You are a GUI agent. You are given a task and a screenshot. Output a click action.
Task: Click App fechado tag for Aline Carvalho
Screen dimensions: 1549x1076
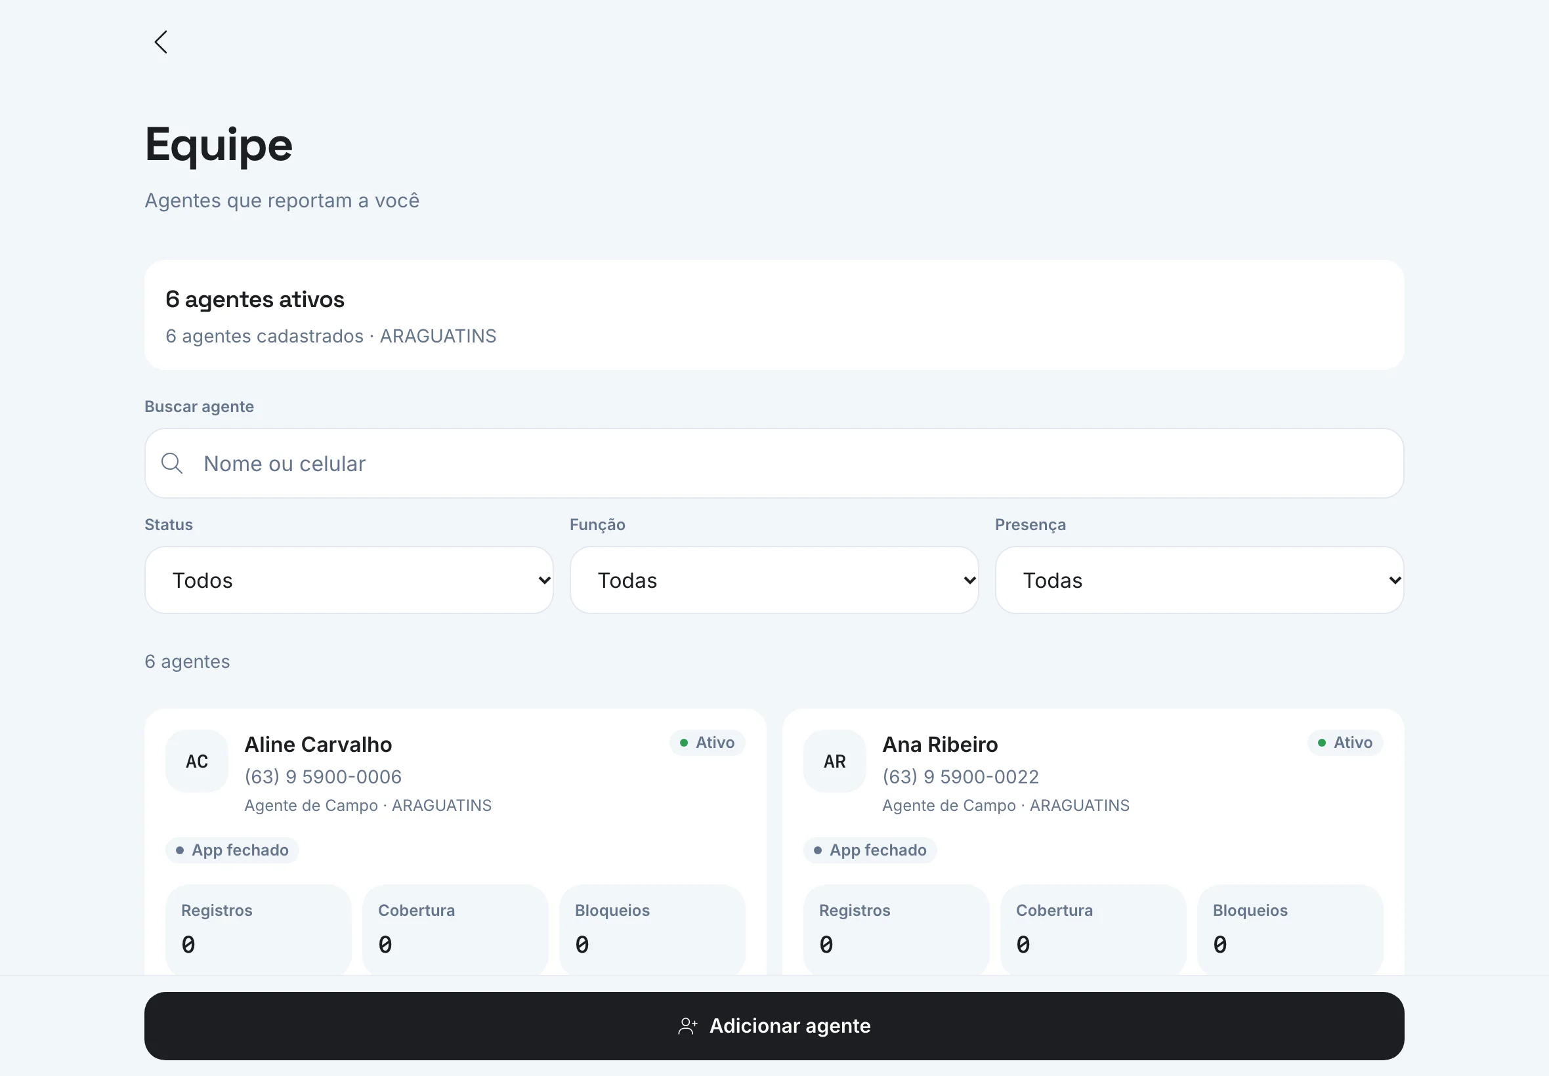[x=232, y=850]
